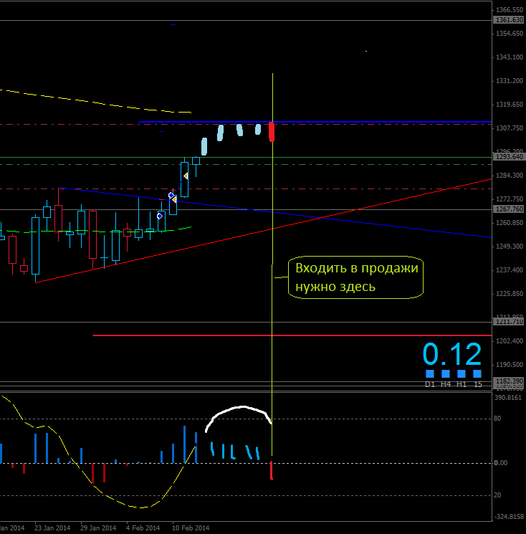The width and height of the screenshot is (526, 534).
Task: Click the highlighted 1182.390 price level tag
Action: click(x=509, y=381)
